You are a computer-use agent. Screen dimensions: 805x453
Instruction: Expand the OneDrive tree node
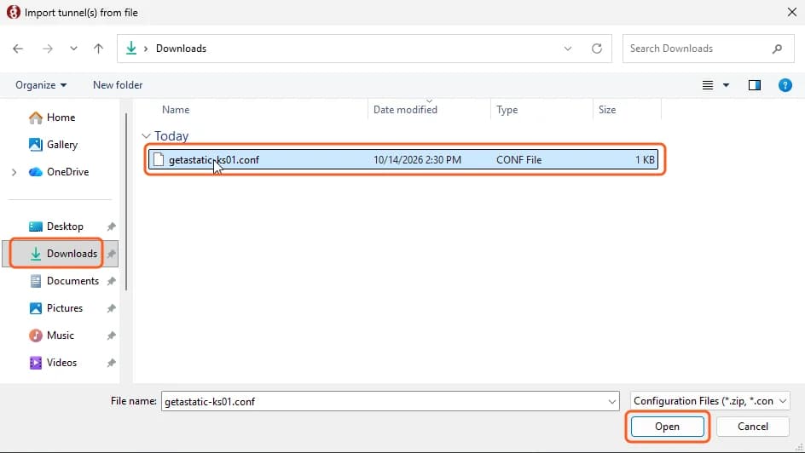(14, 172)
